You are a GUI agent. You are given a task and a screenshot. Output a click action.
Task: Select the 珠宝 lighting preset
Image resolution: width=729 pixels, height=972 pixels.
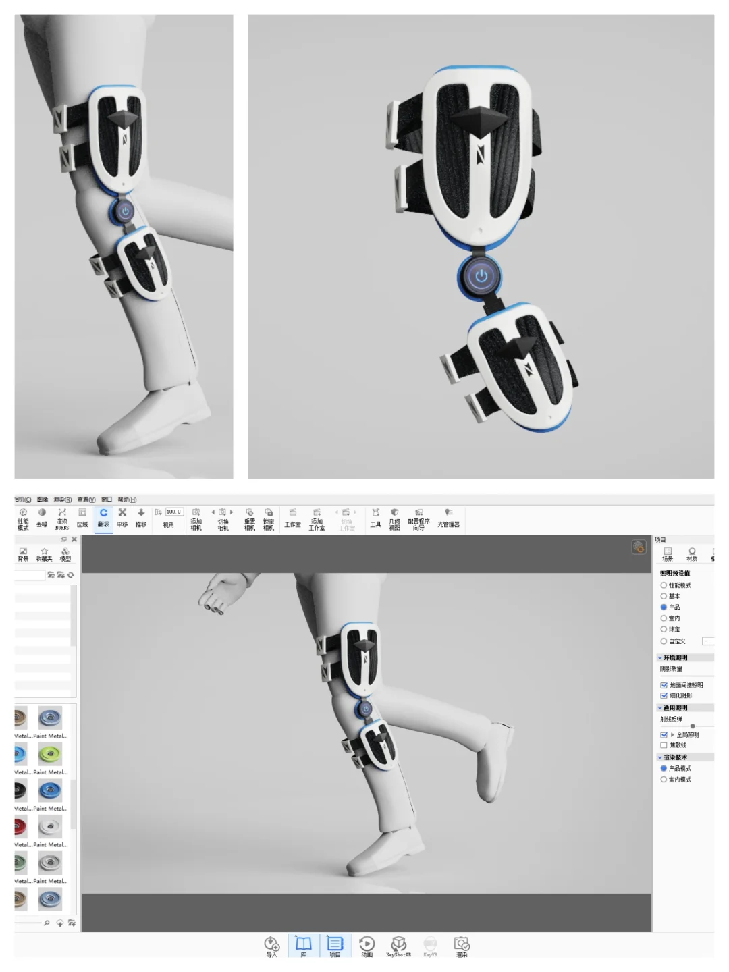[x=664, y=629]
